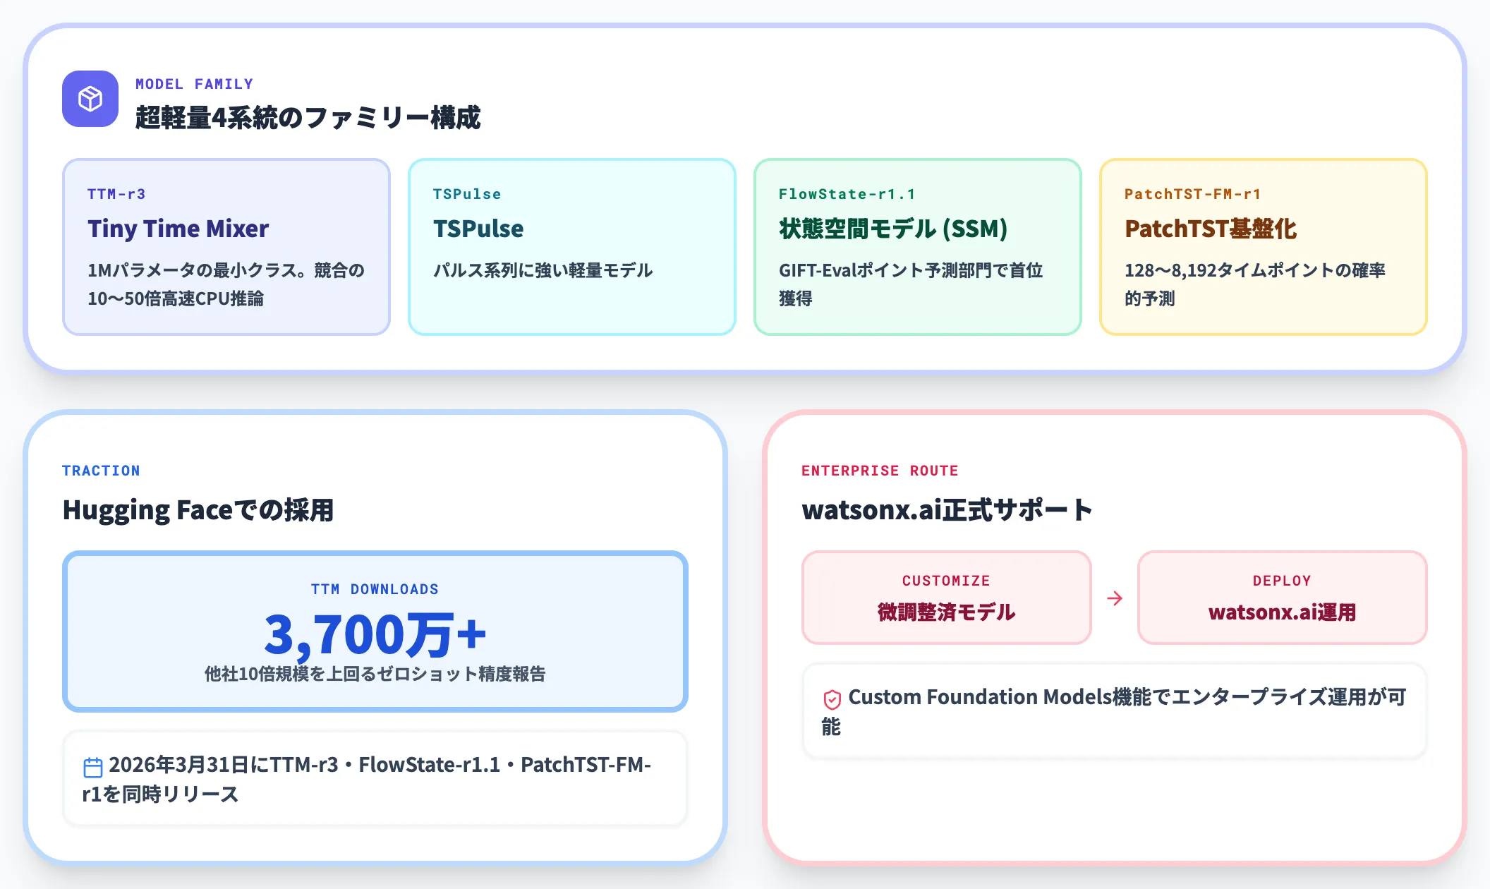Click the DEPLOY label
This screenshot has height=889, width=1490.
pyautogui.click(x=1282, y=581)
